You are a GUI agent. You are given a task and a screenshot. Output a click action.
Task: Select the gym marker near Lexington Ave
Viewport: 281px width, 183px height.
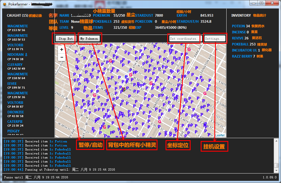(205, 93)
